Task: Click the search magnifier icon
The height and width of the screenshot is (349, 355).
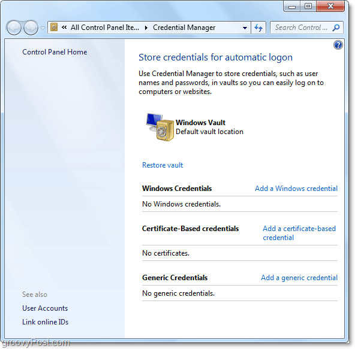Action: (x=336, y=28)
